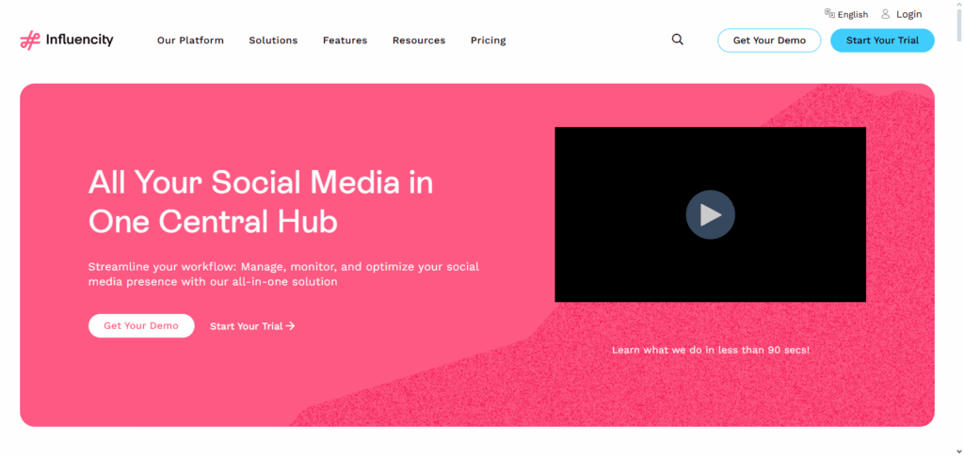Click the Influencity hashtag logo icon
Screen dimensions: 964x456
[x=30, y=40]
